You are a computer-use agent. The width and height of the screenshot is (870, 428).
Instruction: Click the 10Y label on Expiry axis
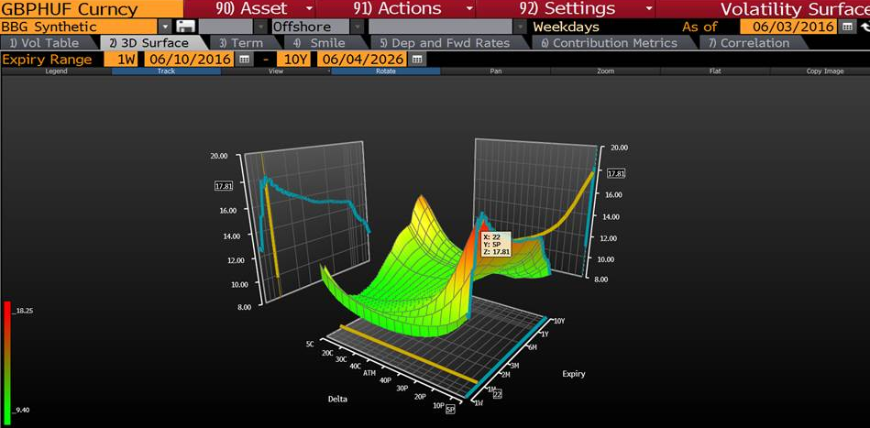click(x=560, y=321)
